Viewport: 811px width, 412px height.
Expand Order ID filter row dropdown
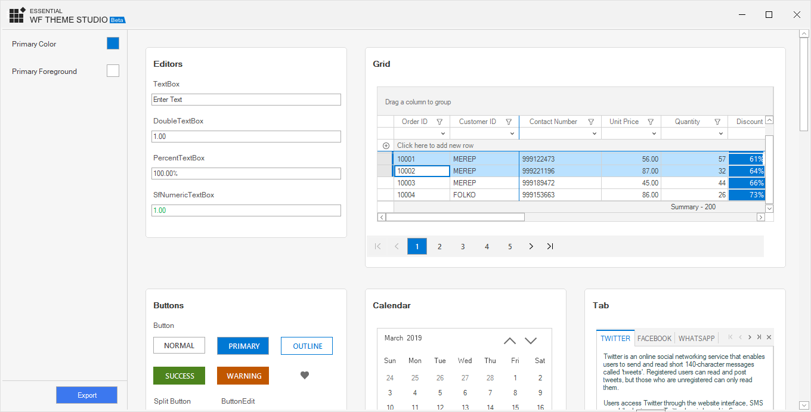(x=443, y=134)
